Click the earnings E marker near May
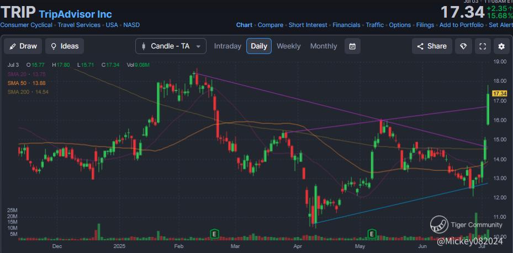Viewport: 513px width, 253px height. (372, 234)
